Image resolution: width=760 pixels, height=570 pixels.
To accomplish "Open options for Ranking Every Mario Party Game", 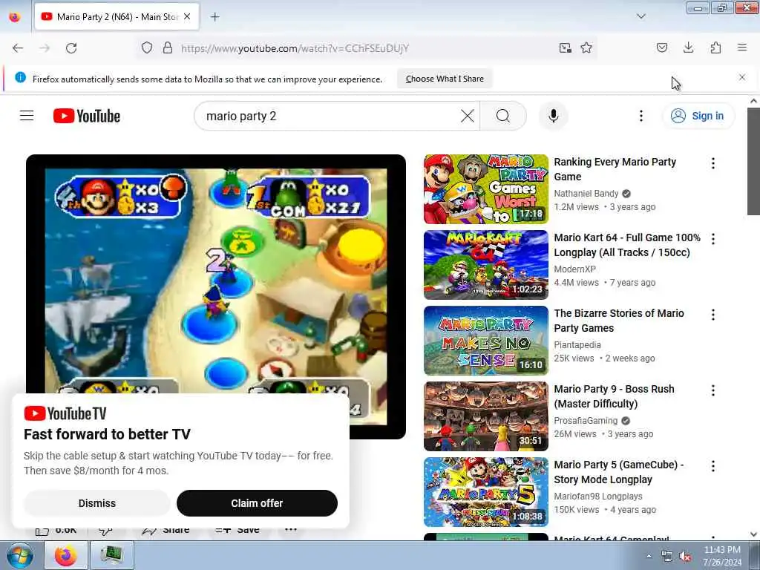I will [x=713, y=163].
